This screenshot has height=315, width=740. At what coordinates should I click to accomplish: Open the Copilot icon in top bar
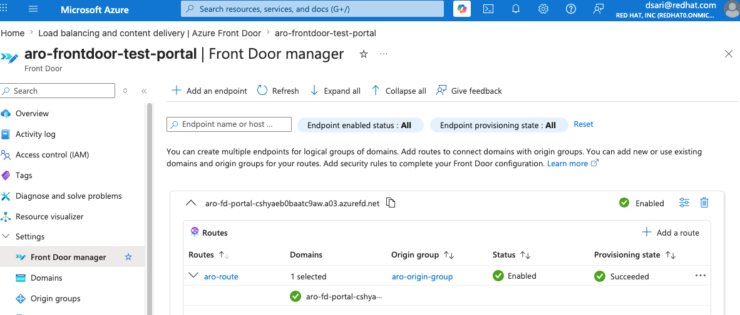coord(462,9)
